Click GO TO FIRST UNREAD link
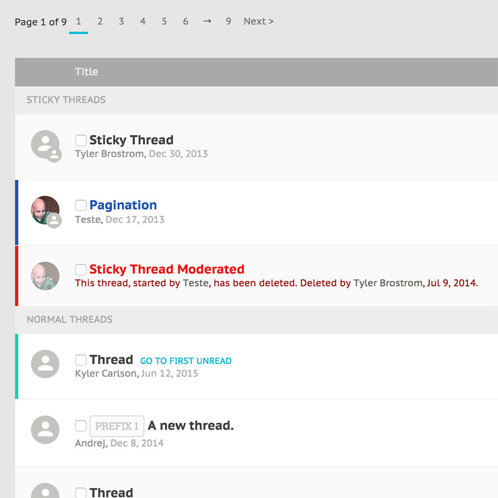The width and height of the screenshot is (498, 498). click(x=186, y=361)
